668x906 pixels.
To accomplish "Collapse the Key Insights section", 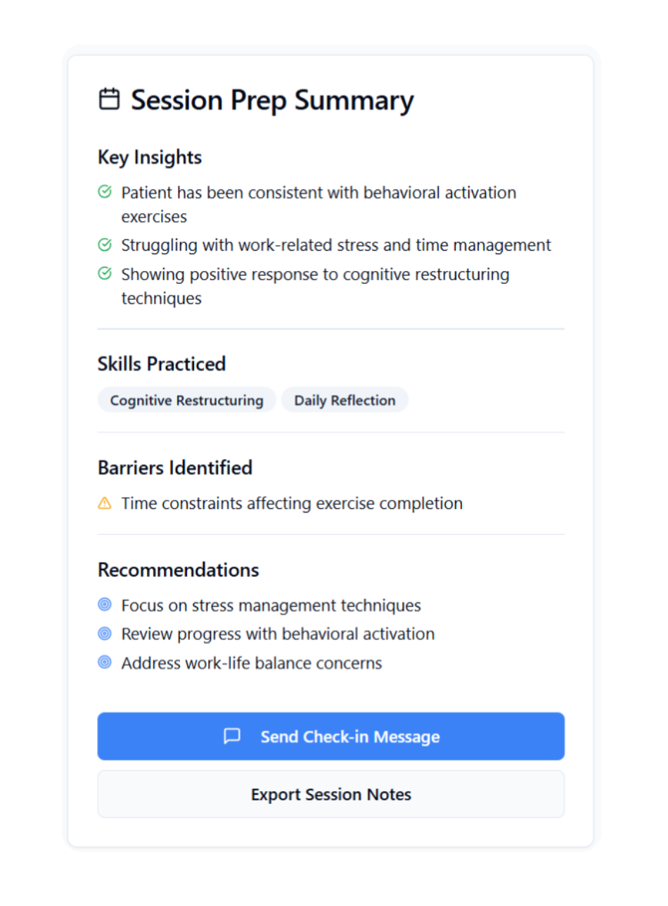I will 149,157.
